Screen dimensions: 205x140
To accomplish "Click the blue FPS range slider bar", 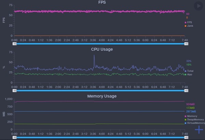I will (x=100, y=44).
